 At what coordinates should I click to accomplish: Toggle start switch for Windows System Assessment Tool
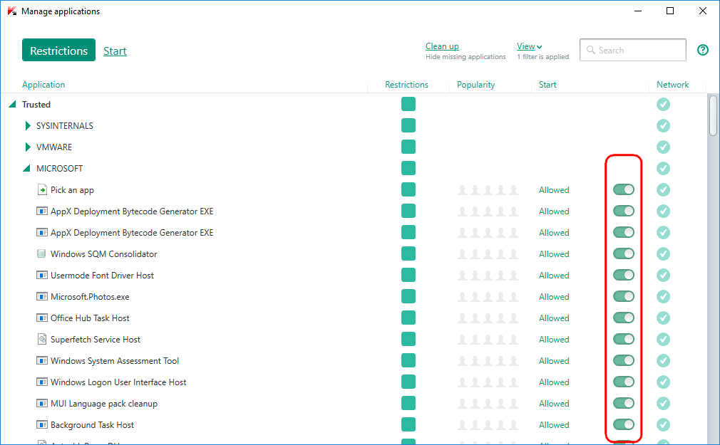tap(624, 360)
